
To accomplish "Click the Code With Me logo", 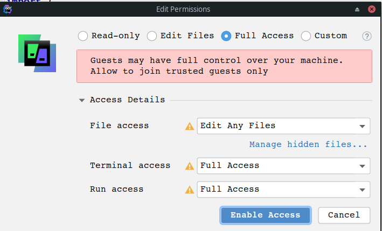I will 37,53.
